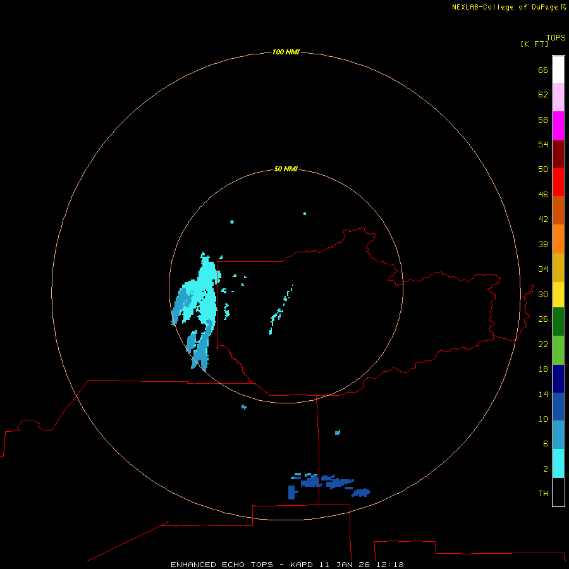Click the TOPS legend title
The image size is (569, 569).
pyautogui.click(x=556, y=37)
